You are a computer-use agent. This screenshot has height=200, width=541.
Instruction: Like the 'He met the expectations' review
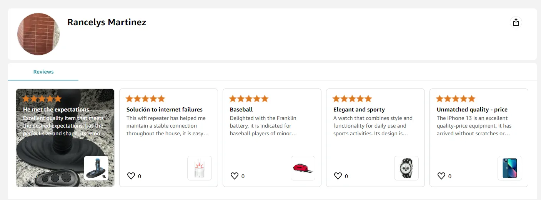click(x=28, y=176)
